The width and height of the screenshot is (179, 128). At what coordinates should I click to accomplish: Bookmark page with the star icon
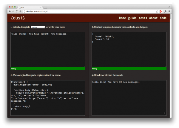pyautogui.click(x=157, y=11)
